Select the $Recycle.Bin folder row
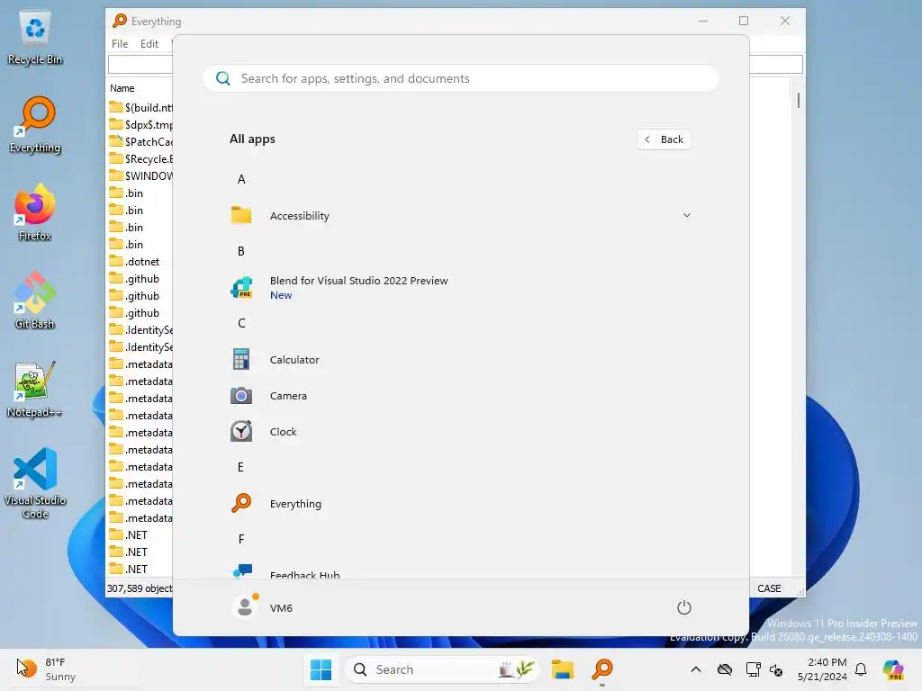 (140, 158)
